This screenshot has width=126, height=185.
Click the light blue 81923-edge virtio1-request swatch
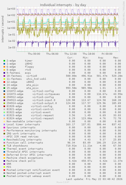(4, 115)
